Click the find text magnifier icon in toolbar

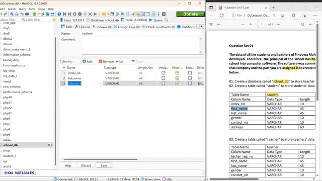click(x=122, y=14)
